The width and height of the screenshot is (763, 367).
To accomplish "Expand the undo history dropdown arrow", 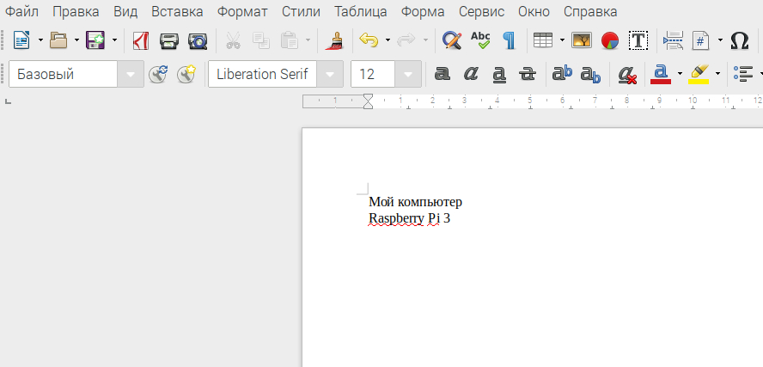I will pos(388,40).
